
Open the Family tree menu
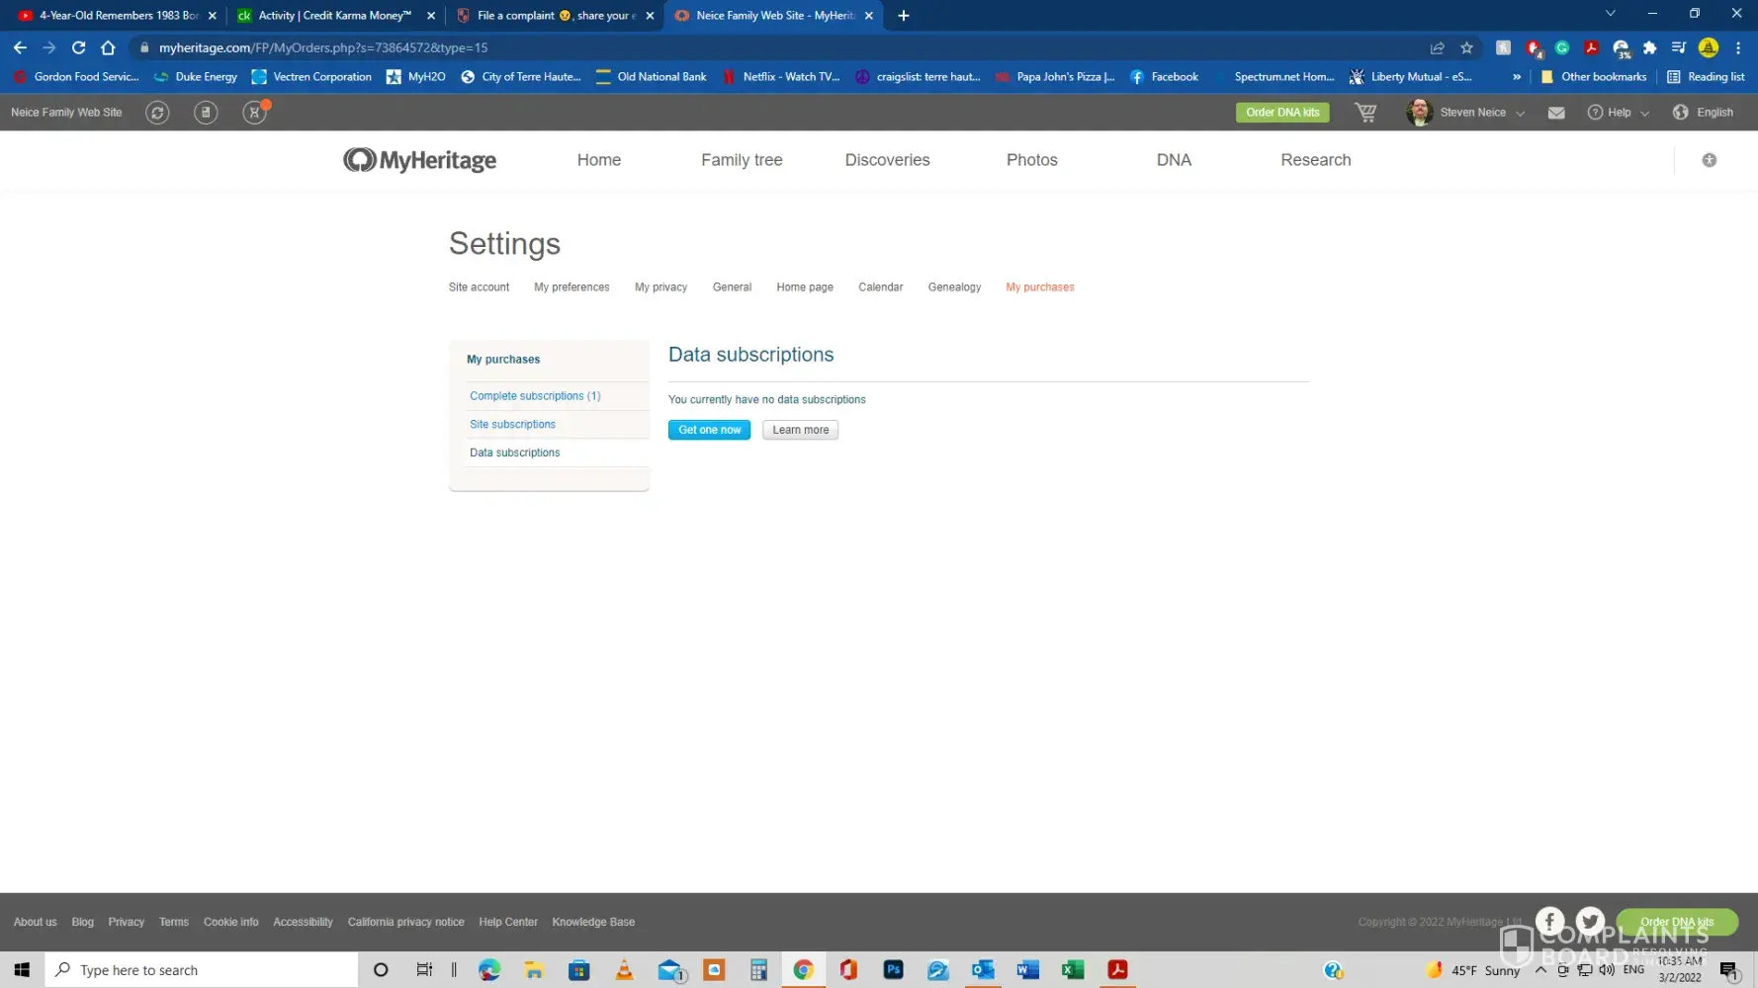click(742, 160)
